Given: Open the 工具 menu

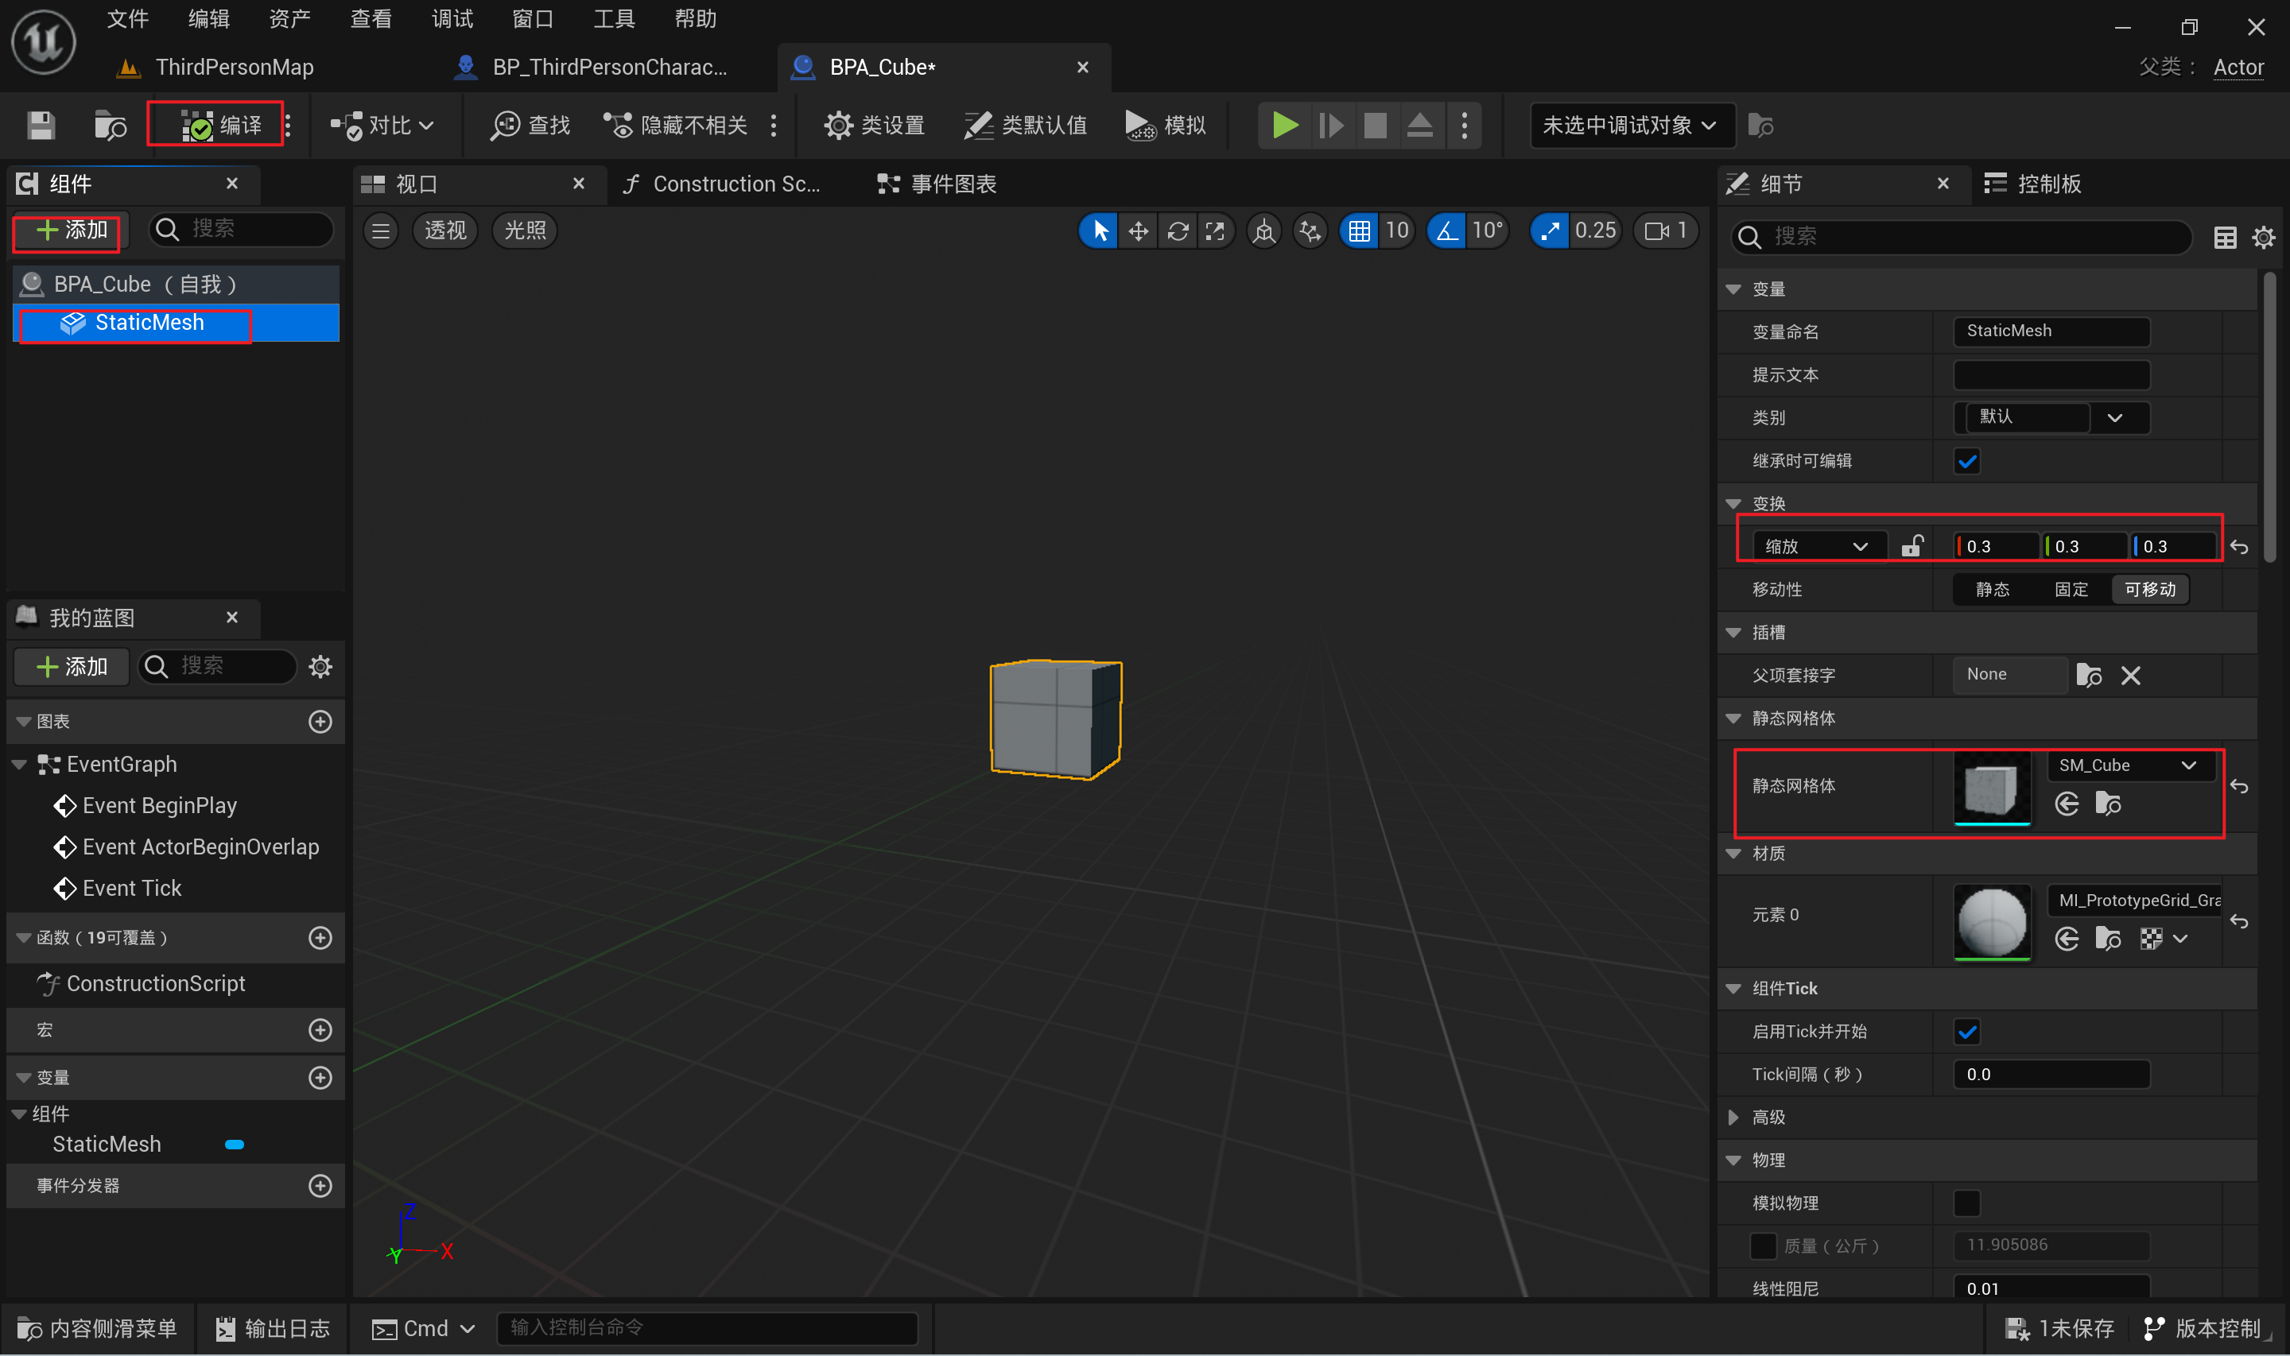Looking at the screenshot, I should tap(613, 19).
